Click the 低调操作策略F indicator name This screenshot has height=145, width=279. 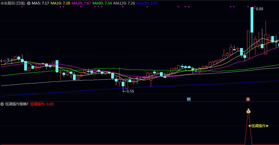click(x=17, y=104)
